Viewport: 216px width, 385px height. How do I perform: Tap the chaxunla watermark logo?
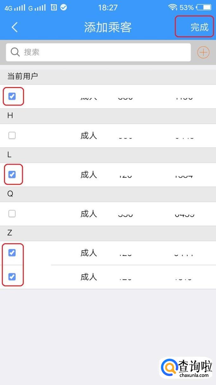[x=186, y=368]
